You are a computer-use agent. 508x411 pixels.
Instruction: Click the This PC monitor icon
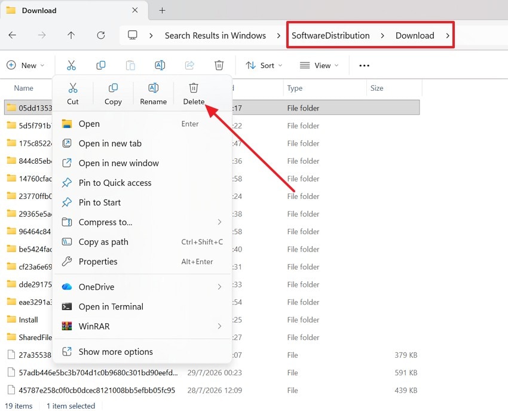[133, 35]
